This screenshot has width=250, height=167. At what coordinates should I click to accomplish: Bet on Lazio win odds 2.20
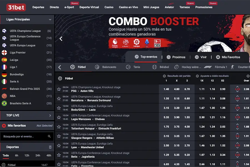coord(187,108)
